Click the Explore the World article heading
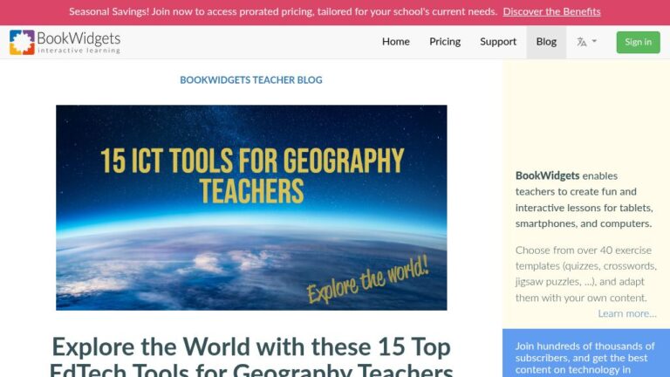This screenshot has height=377, width=670. (251, 356)
